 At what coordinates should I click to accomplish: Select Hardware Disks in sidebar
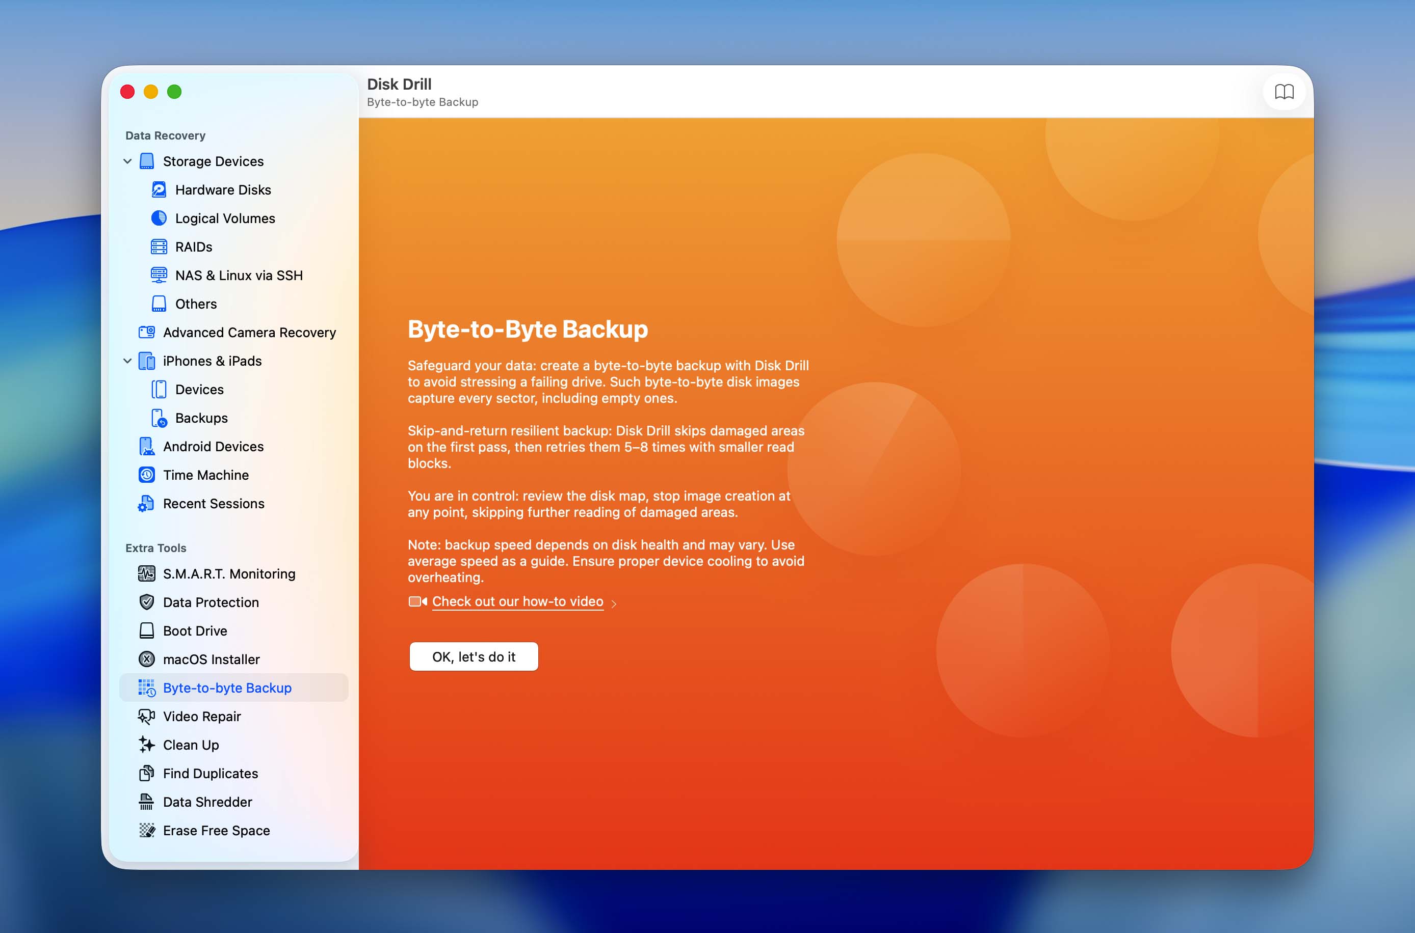pyautogui.click(x=234, y=190)
